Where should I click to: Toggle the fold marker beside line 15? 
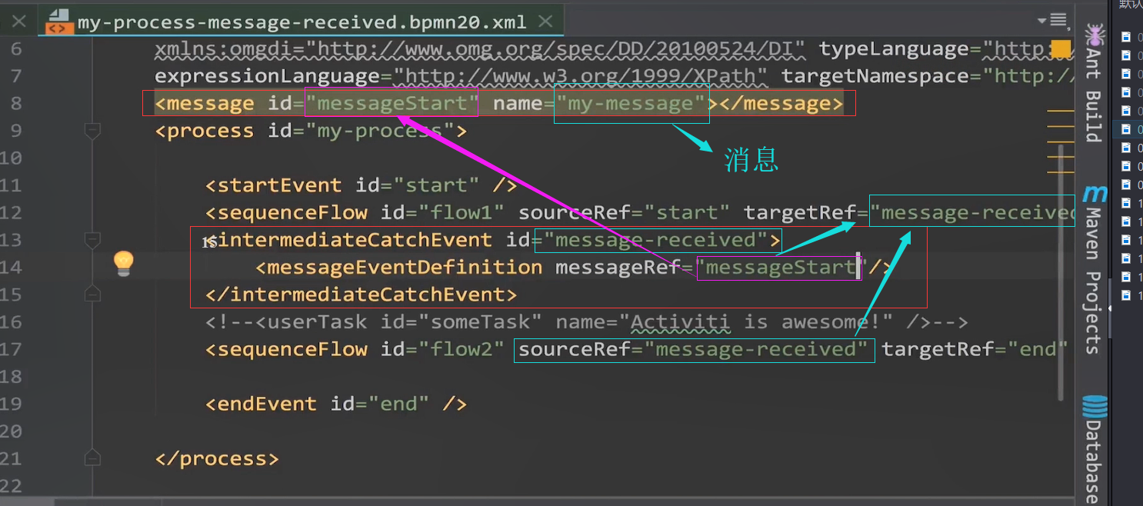click(92, 294)
